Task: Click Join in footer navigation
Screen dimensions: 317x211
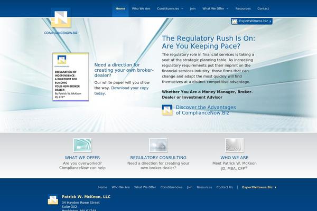Action: click(x=190, y=187)
